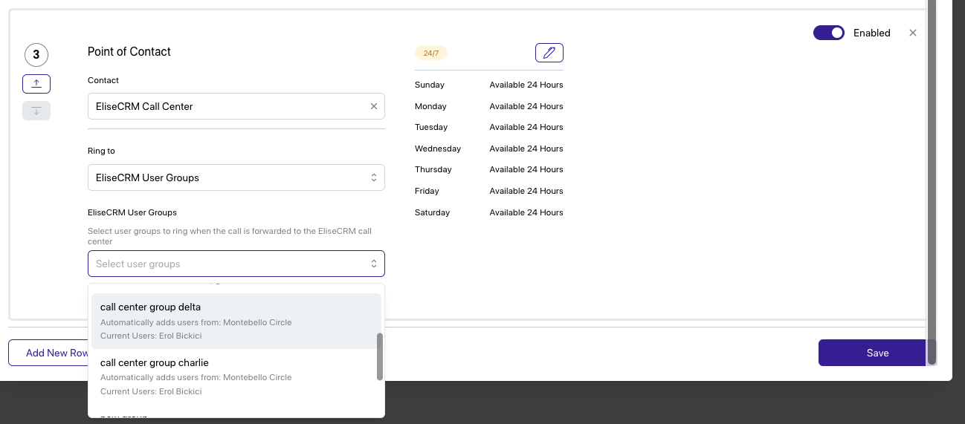Click the Save button
This screenshot has width=965, height=424.
(x=877, y=353)
